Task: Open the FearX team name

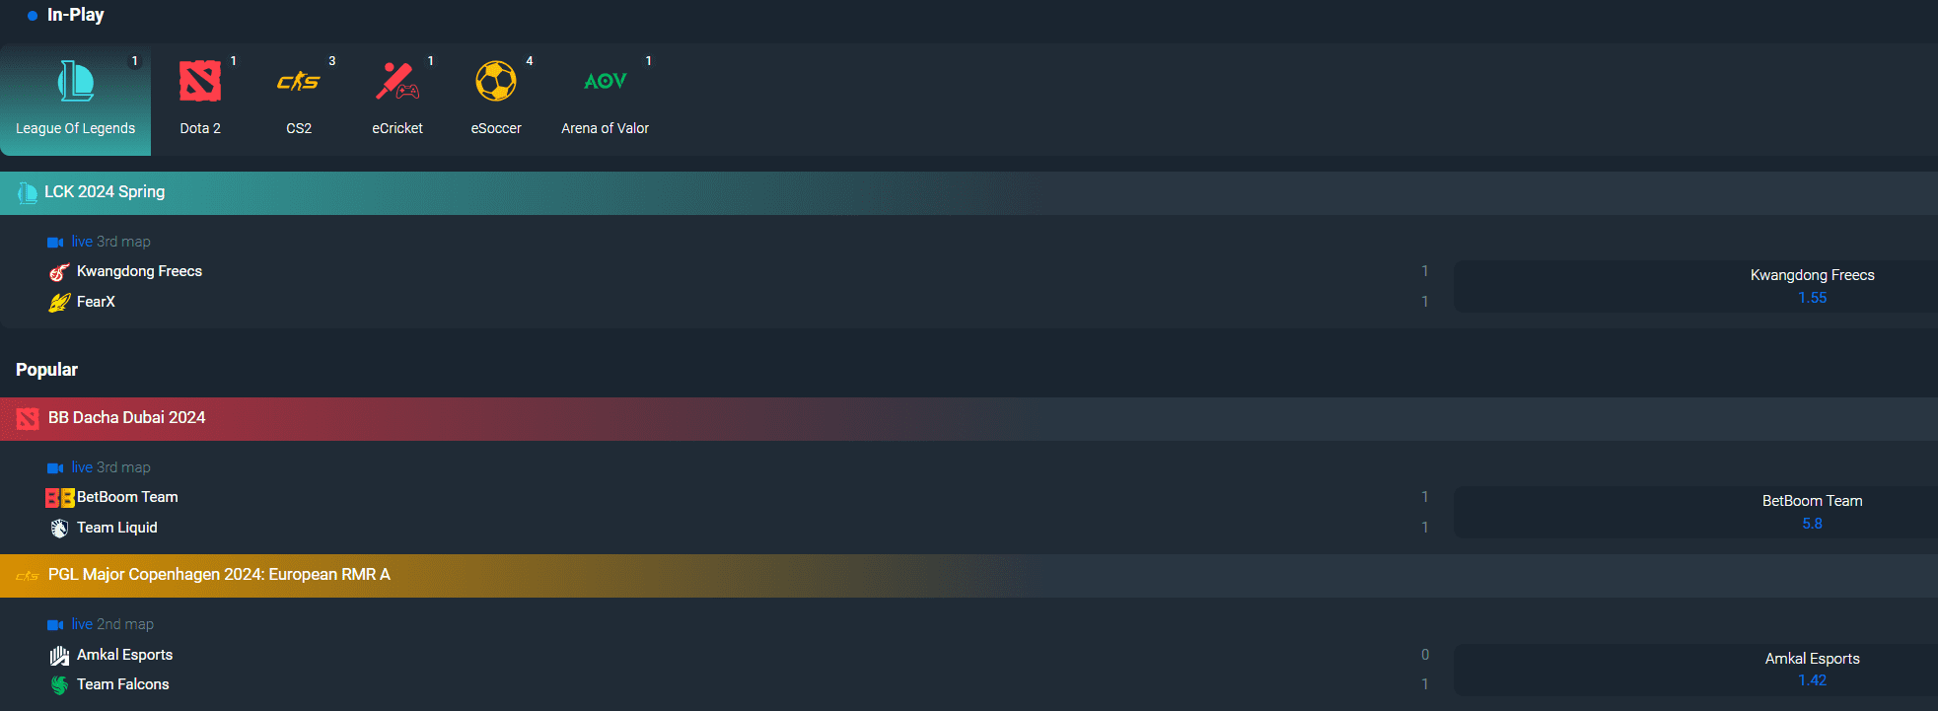Action: click(96, 302)
